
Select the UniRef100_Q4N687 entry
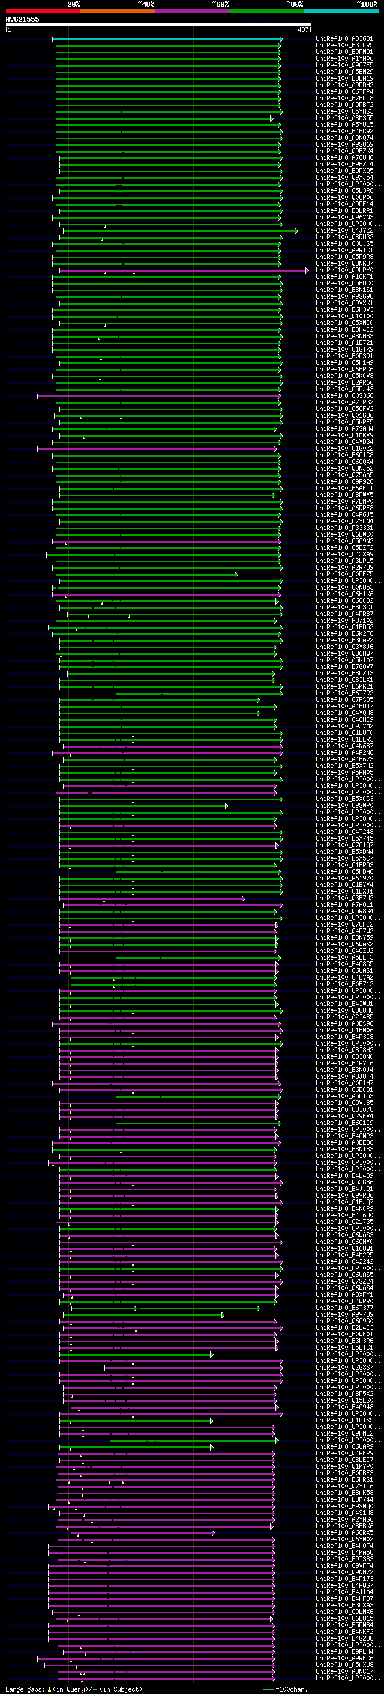pyautogui.click(x=344, y=746)
